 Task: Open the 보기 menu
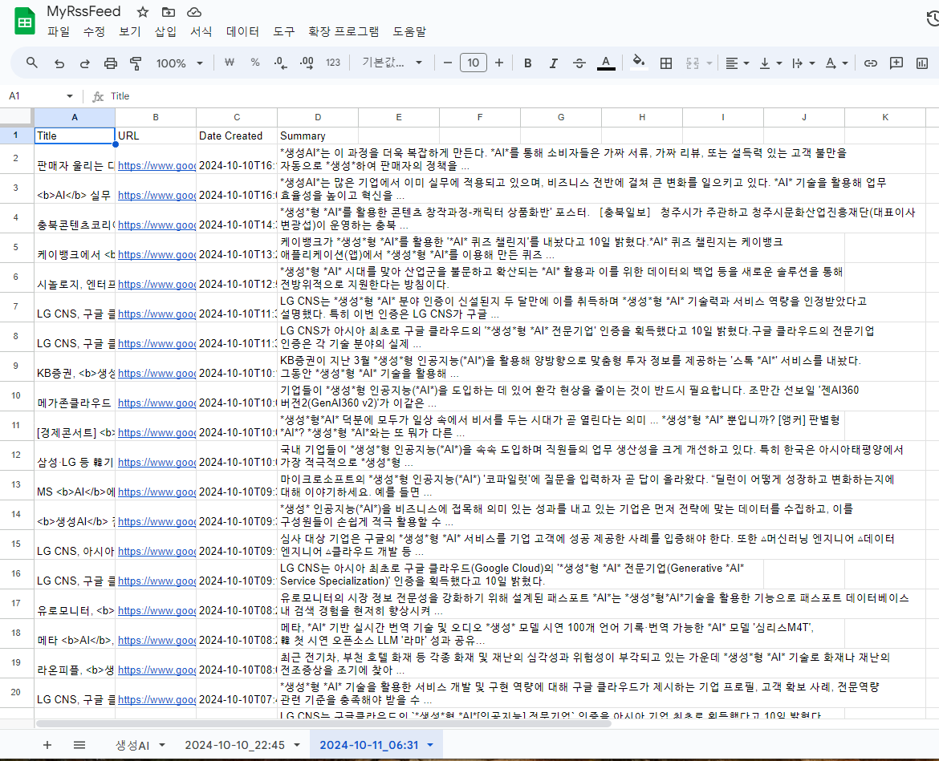point(129,32)
